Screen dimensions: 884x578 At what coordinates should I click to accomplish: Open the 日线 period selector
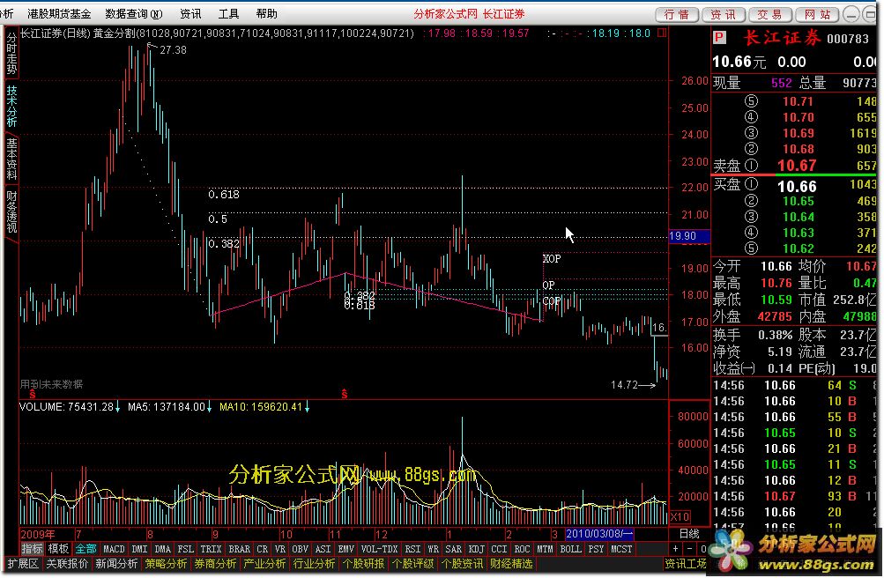tap(689, 533)
